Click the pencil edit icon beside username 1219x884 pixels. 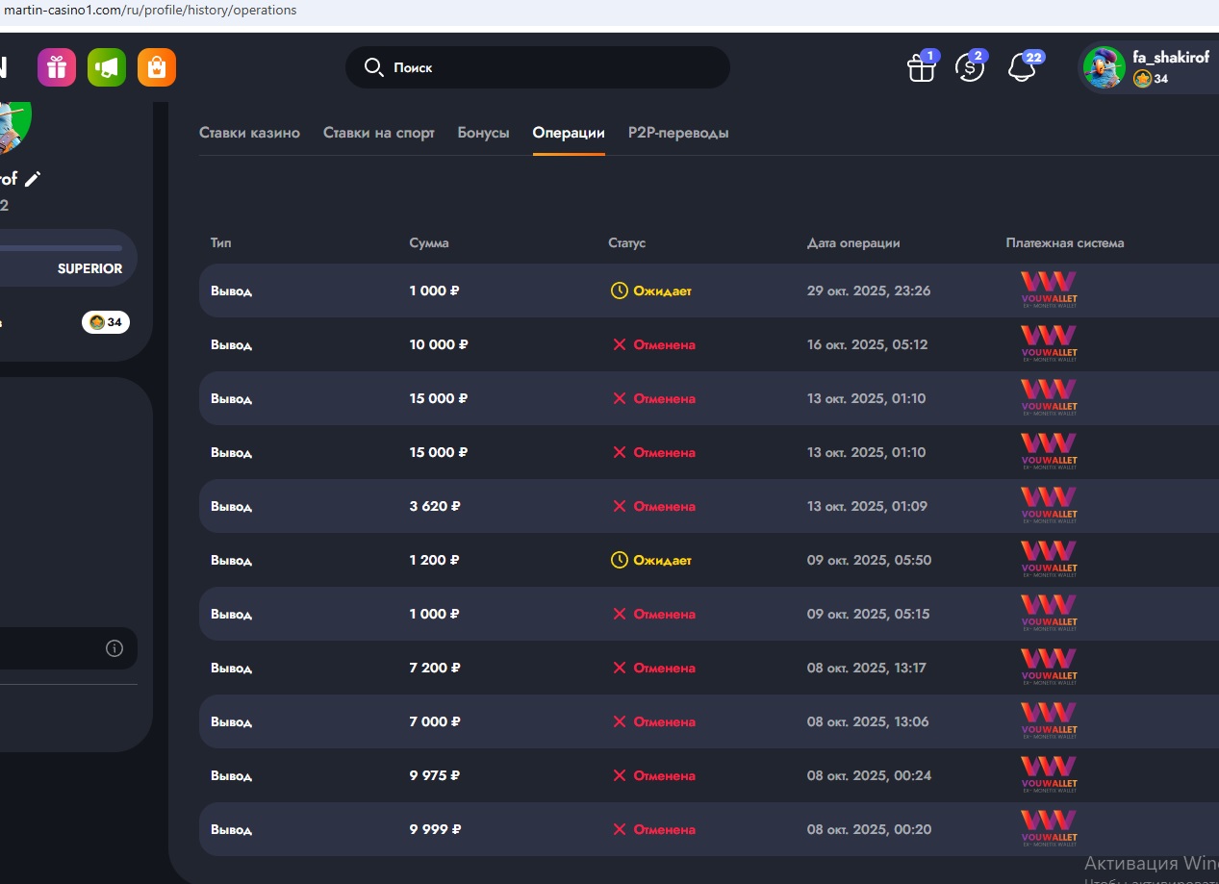pyautogui.click(x=33, y=179)
